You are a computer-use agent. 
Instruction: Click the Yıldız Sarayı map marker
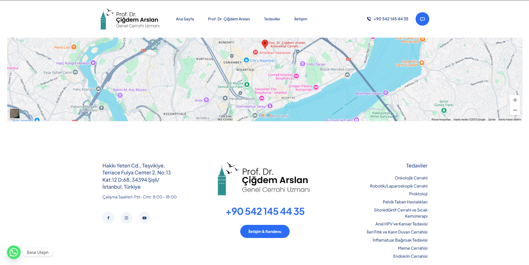pos(302,64)
